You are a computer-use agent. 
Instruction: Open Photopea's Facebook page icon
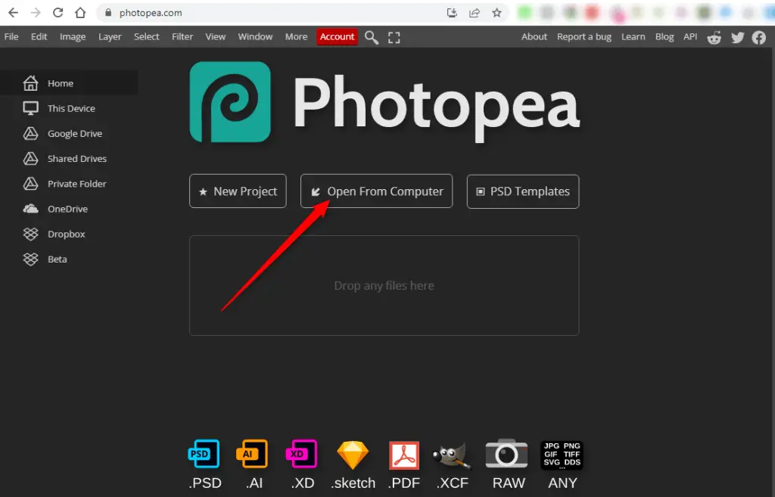pos(758,38)
